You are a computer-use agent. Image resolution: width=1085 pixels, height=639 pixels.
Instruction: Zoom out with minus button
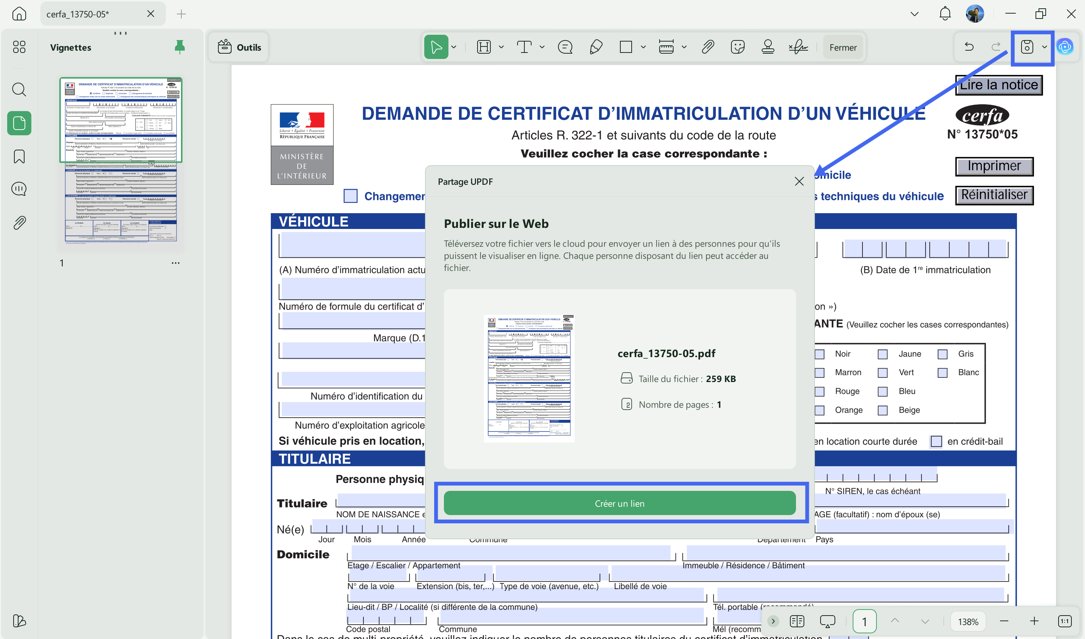point(1004,621)
